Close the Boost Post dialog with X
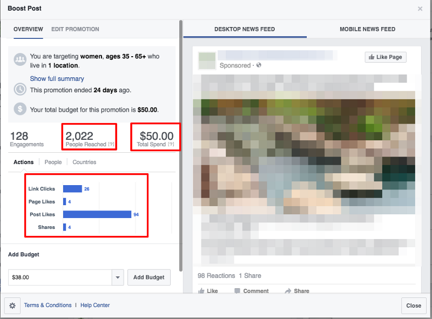This screenshot has width=432, height=319. 420,9
